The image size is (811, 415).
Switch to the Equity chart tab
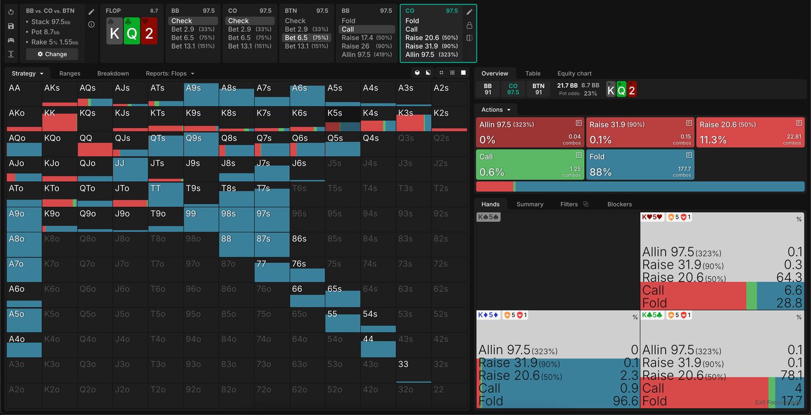pyautogui.click(x=574, y=73)
